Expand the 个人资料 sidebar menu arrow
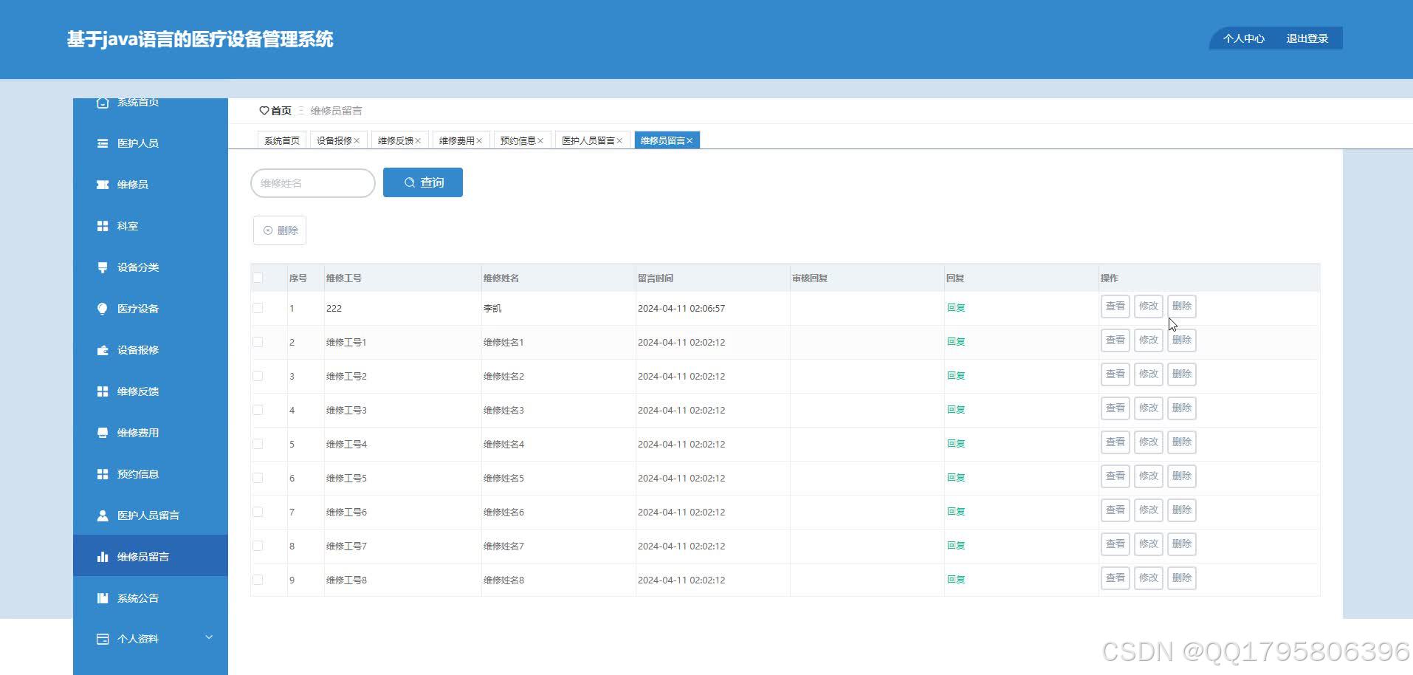The height and width of the screenshot is (675, 1413). coord(209,637)
